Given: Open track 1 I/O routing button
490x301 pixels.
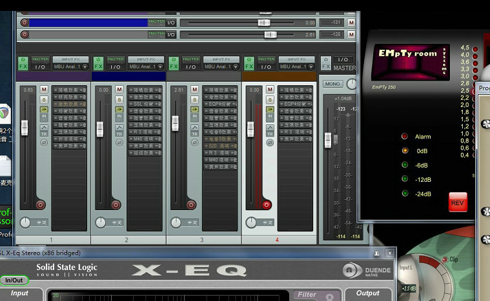Looking at the screenshot, I should click(x=40, y=67).
